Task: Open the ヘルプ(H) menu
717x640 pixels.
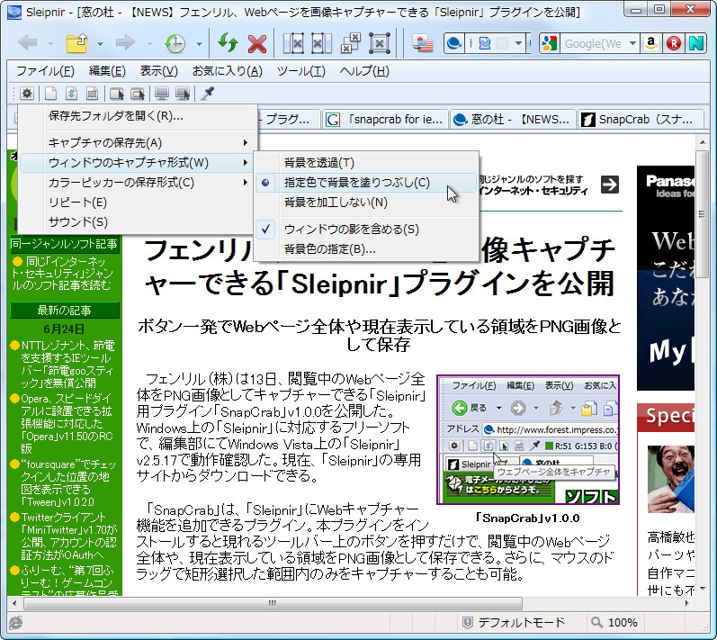Action: 364,71
